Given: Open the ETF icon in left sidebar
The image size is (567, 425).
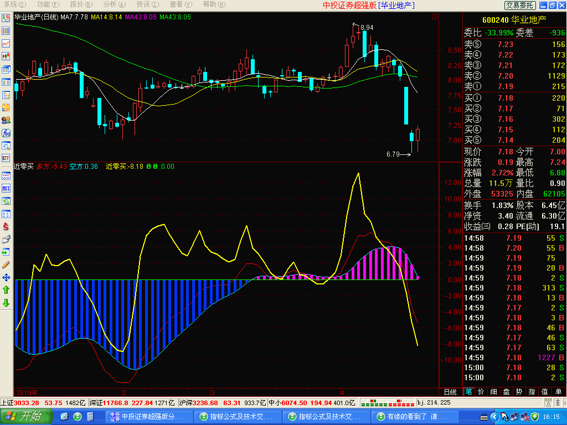Looking at the screenshot, I should 6,158.
